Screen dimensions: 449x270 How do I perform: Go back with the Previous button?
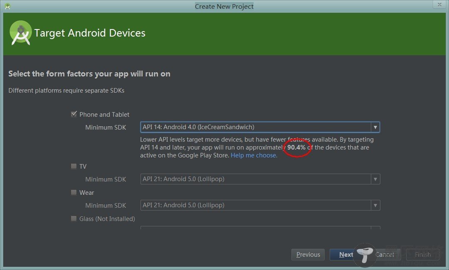point(308,255)
